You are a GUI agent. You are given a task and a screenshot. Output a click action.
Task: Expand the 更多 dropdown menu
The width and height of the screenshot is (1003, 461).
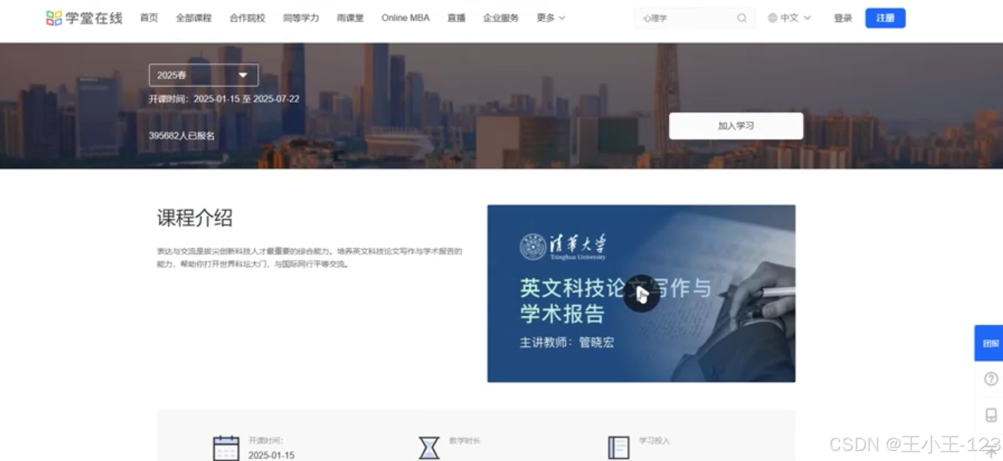coord(551,18)
